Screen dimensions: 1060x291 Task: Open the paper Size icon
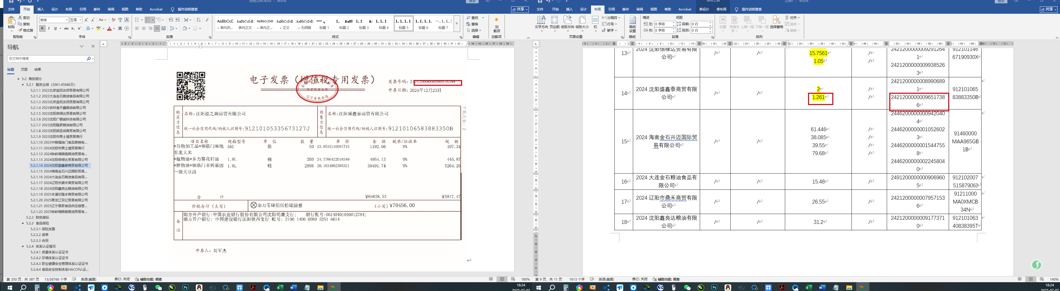[x=582, y=23]
